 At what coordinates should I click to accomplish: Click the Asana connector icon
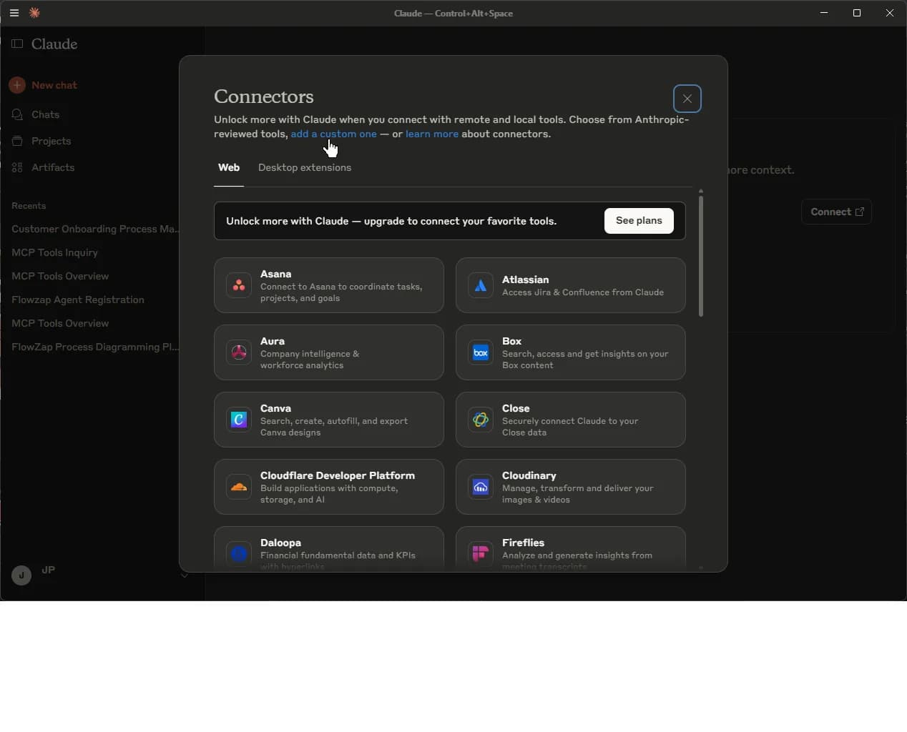(239, 285)
